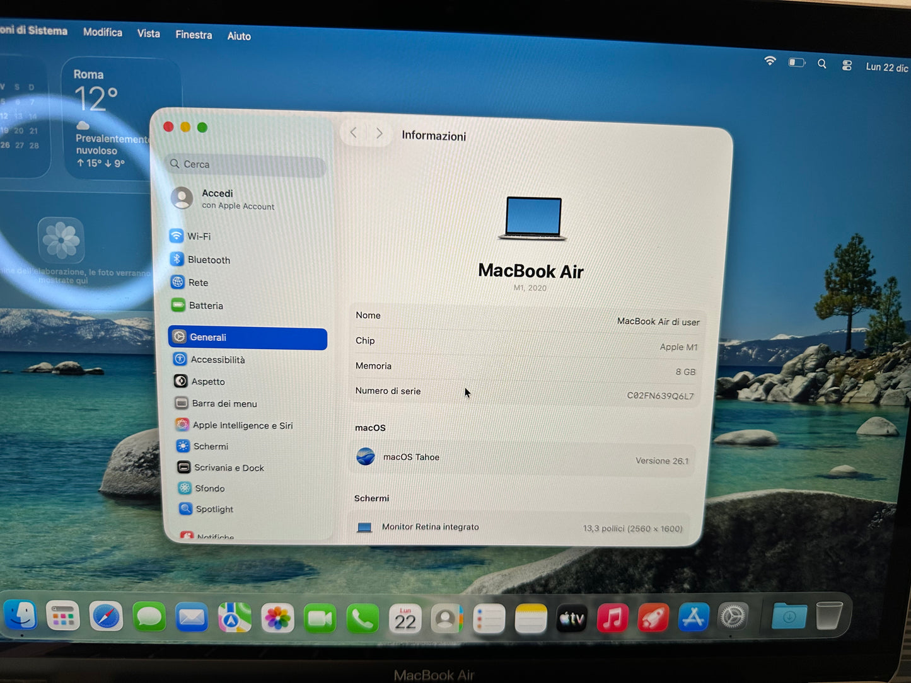Image resolution: width=911 pixels, height=683 pixels.
Task: Open the Vista menu
Action: point(148,33)
